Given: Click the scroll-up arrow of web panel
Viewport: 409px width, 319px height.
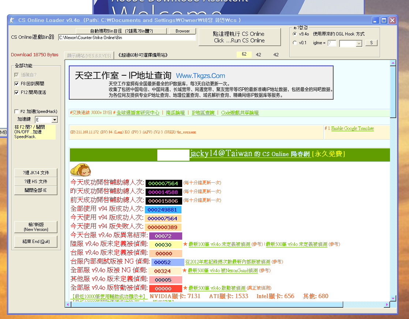Looking at the screenshot, I should 393,63.
